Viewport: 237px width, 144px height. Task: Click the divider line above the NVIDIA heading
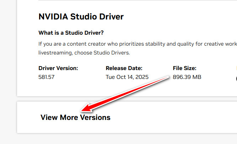pyautogui.click(x=135, y=0)
